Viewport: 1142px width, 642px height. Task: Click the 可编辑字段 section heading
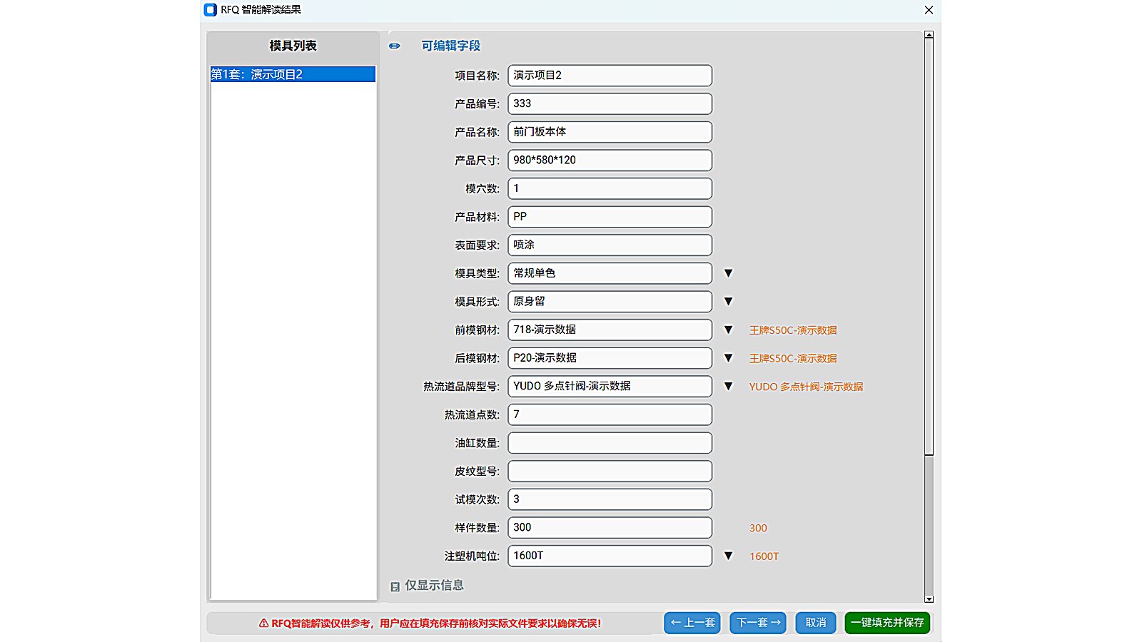point(450,46)
